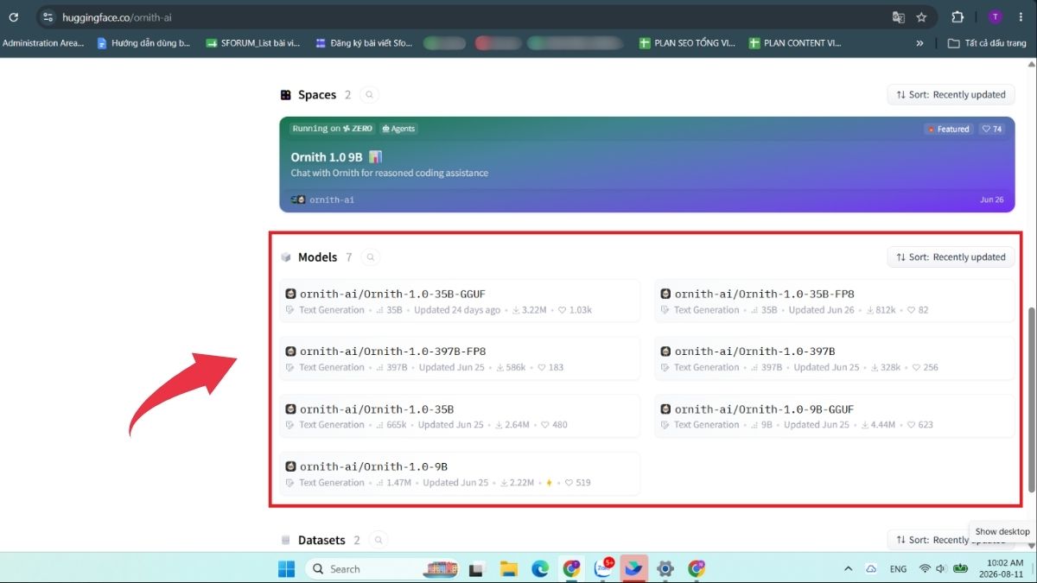Open ornith-ai/Ornith-1.0-35B-FP8 model
The width and height of the screenshot is (1037, 583).
click(x=835, y=301)
